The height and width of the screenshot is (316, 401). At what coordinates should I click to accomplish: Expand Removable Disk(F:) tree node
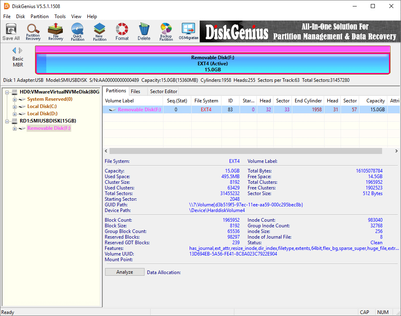coord(14,129)
